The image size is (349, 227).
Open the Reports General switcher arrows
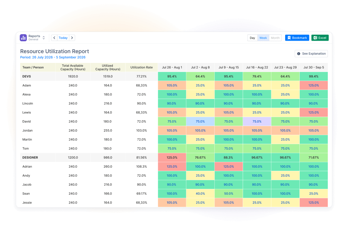coord(44,38)
